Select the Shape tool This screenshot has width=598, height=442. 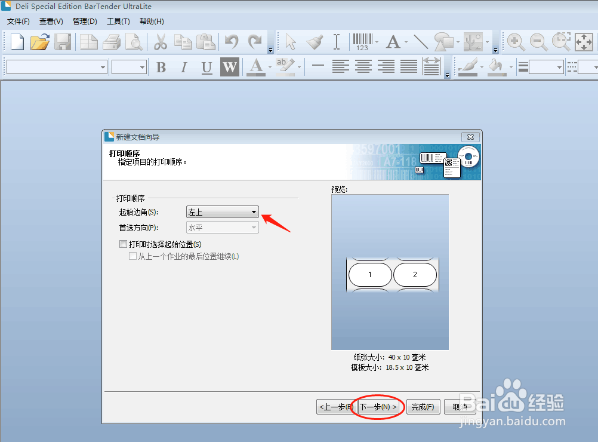(444, 42)
